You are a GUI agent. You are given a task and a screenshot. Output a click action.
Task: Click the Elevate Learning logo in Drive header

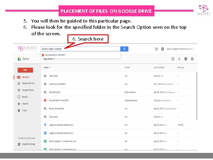[x=27, y=49]
